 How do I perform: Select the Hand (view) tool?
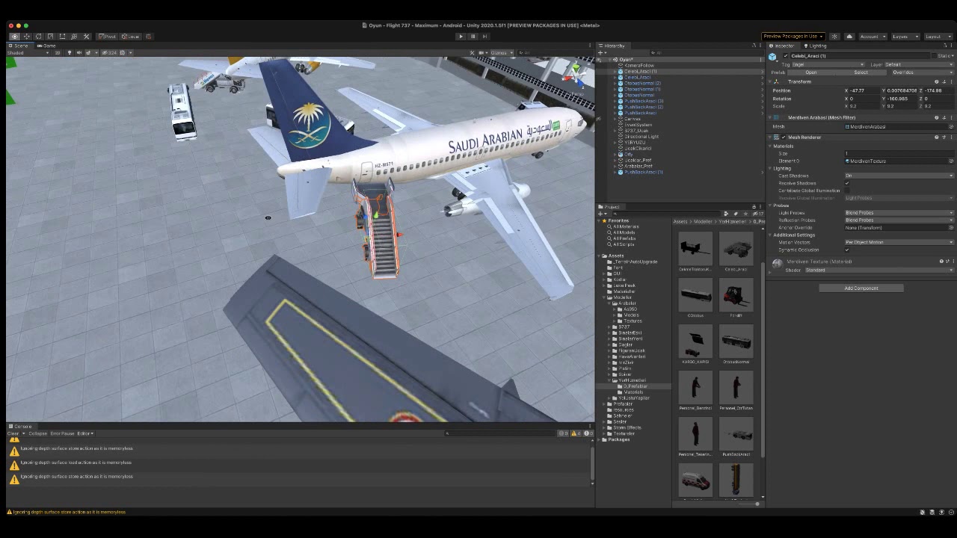pyautogui.click(x=14, y=37)
